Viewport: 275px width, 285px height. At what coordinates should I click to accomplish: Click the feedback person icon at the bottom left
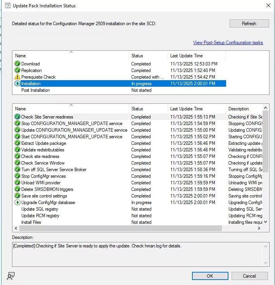(x=11, y=276)
